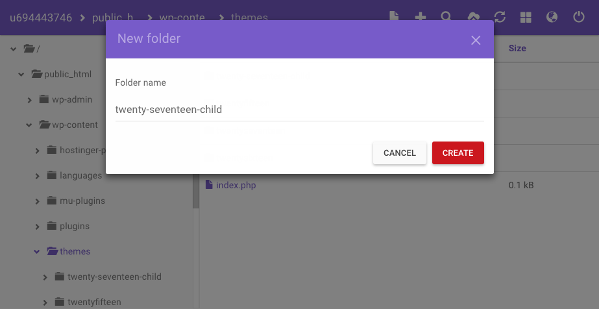Collapse the public_html tree node
The height and width of the screenshot is (309, 599).
(x=21, y=75)
